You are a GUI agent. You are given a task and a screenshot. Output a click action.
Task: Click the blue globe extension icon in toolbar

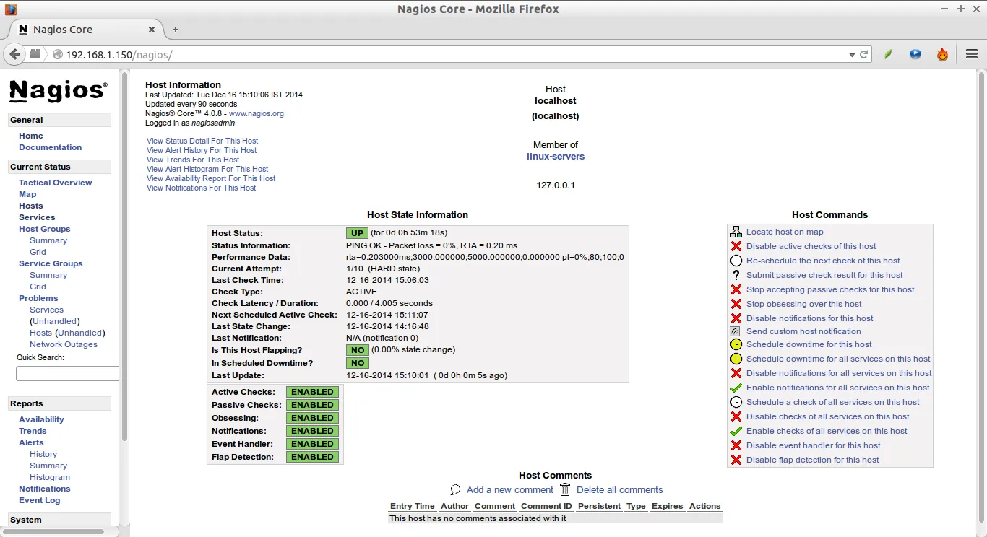click(x=915, y=54)
